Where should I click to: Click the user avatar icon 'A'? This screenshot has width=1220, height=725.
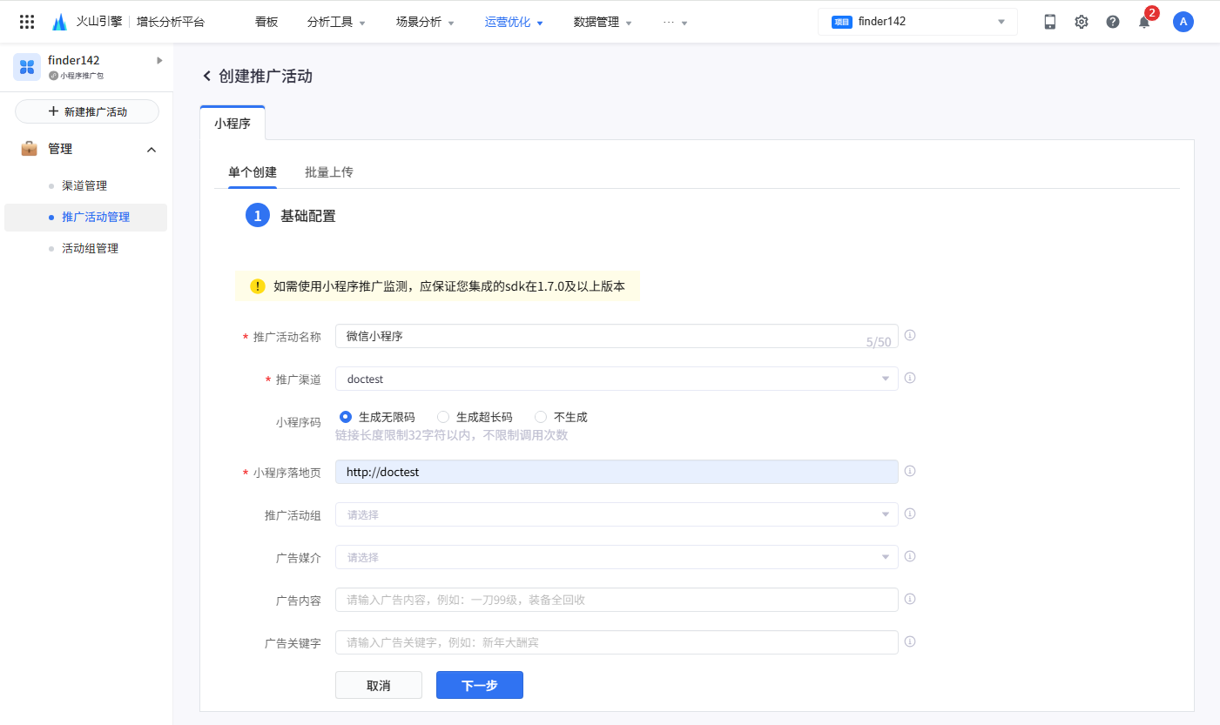[1183, 22]
